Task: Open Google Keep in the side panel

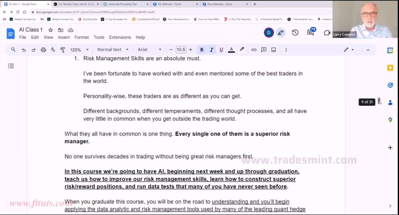Action: tap(390, 68)
